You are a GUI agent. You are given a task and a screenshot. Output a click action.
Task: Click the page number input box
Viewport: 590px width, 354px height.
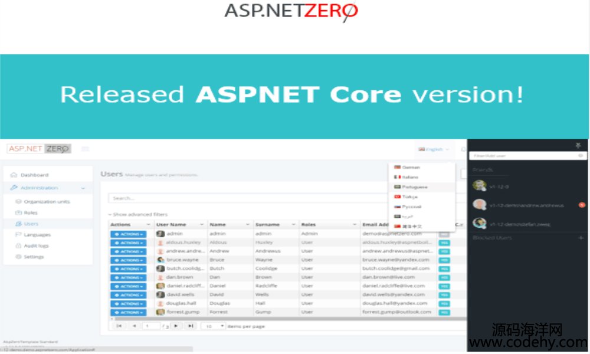(151, 326)
